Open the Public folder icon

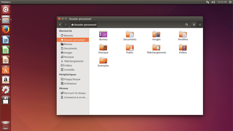click(x=130, y=47)
